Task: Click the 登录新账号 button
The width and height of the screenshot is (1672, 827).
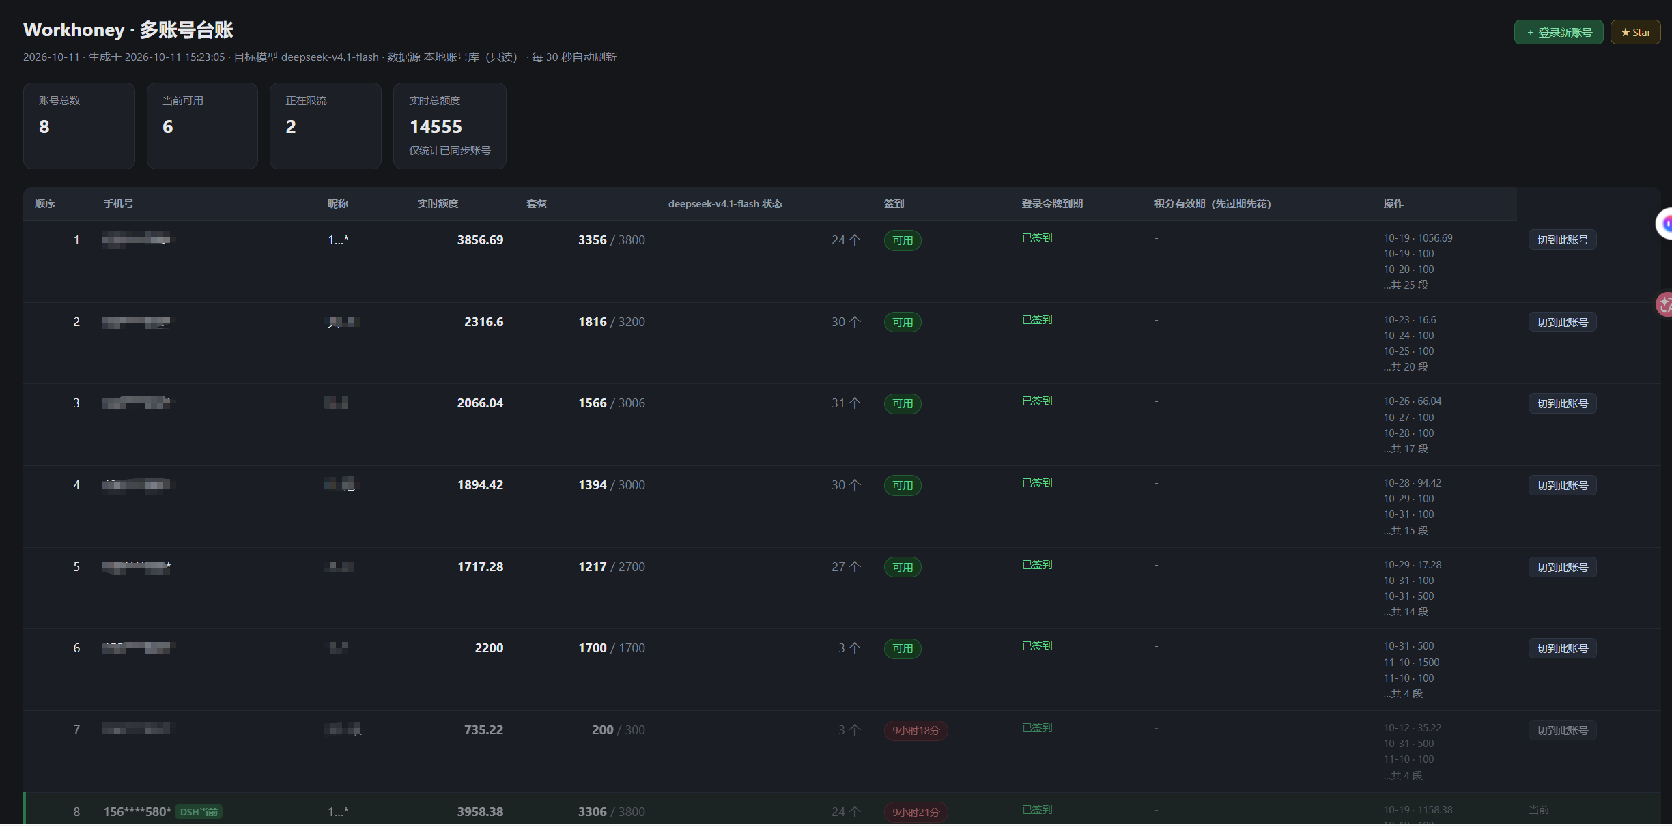Action: tap(1559, 32)
